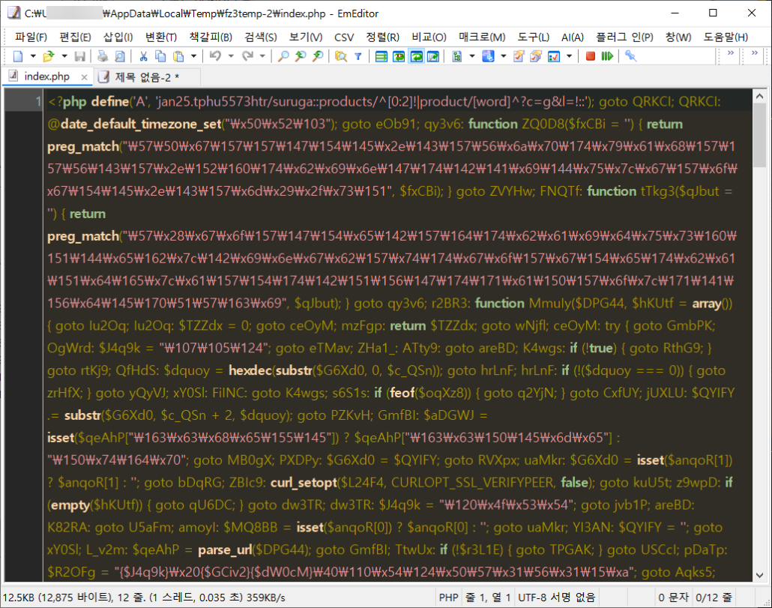772x608 pixels.
Task: Click the Redo icon in toolbar
Action: (247, 56)
